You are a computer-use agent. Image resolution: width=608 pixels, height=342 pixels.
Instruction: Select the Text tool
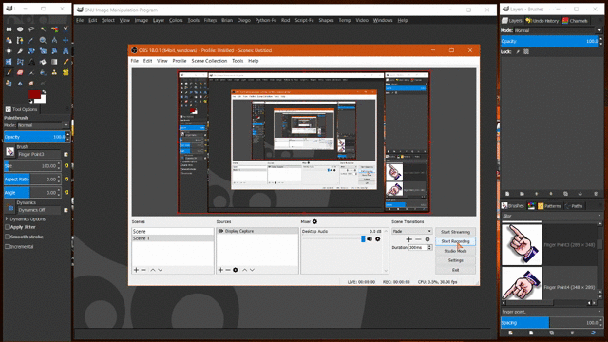tap(31, 62)
